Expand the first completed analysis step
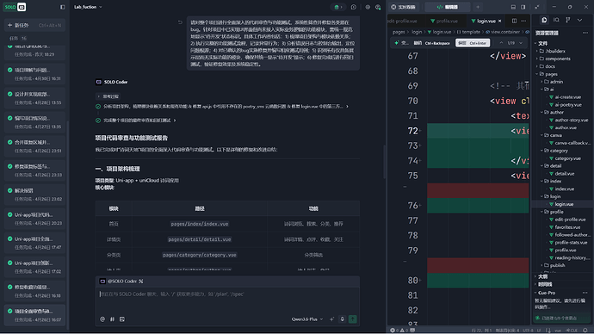The width and height of the screenshot is (594, 334). pos(222,107)
